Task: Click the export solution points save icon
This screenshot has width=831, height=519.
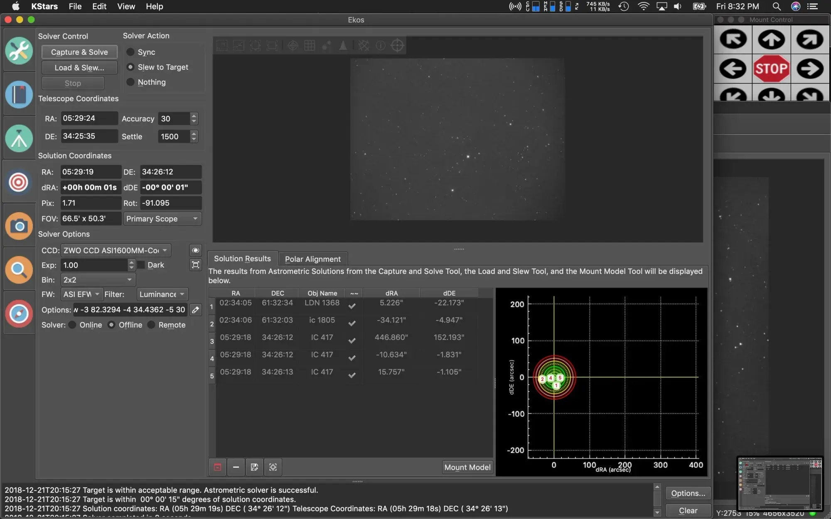Action: tap(254, 467)
